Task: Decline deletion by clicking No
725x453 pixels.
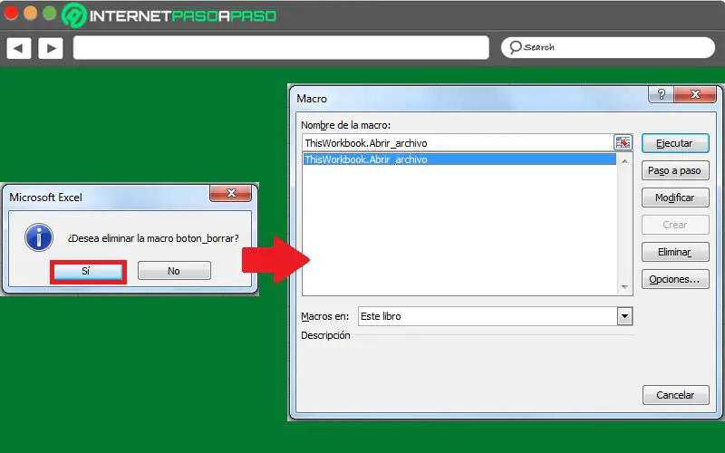Action: [x=174, y=271]
